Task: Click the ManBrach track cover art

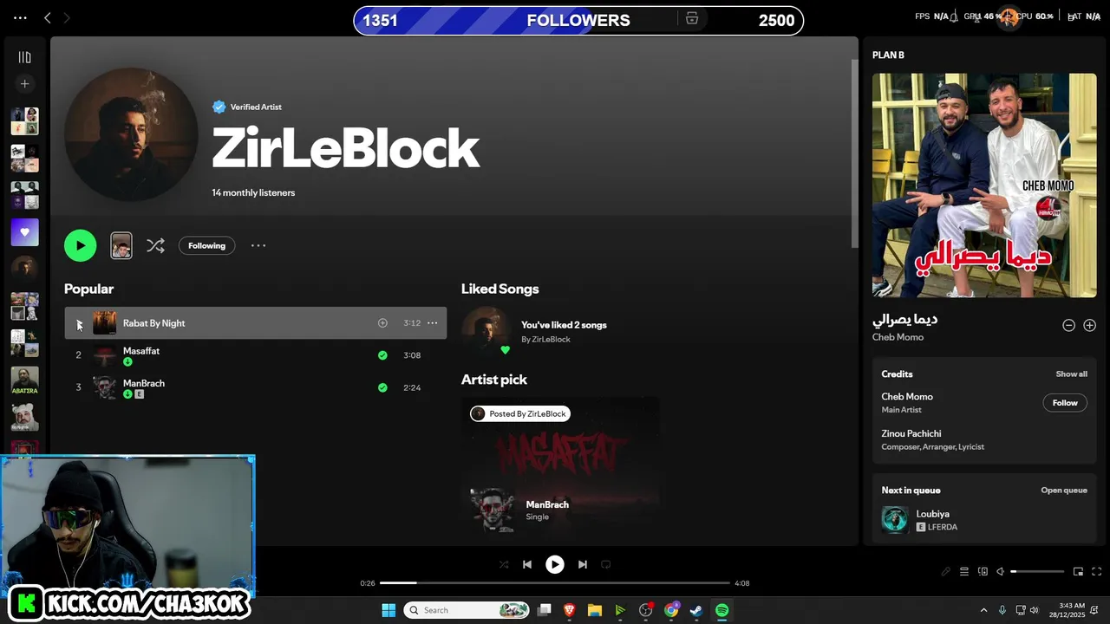Action: [x=104, y=387]
